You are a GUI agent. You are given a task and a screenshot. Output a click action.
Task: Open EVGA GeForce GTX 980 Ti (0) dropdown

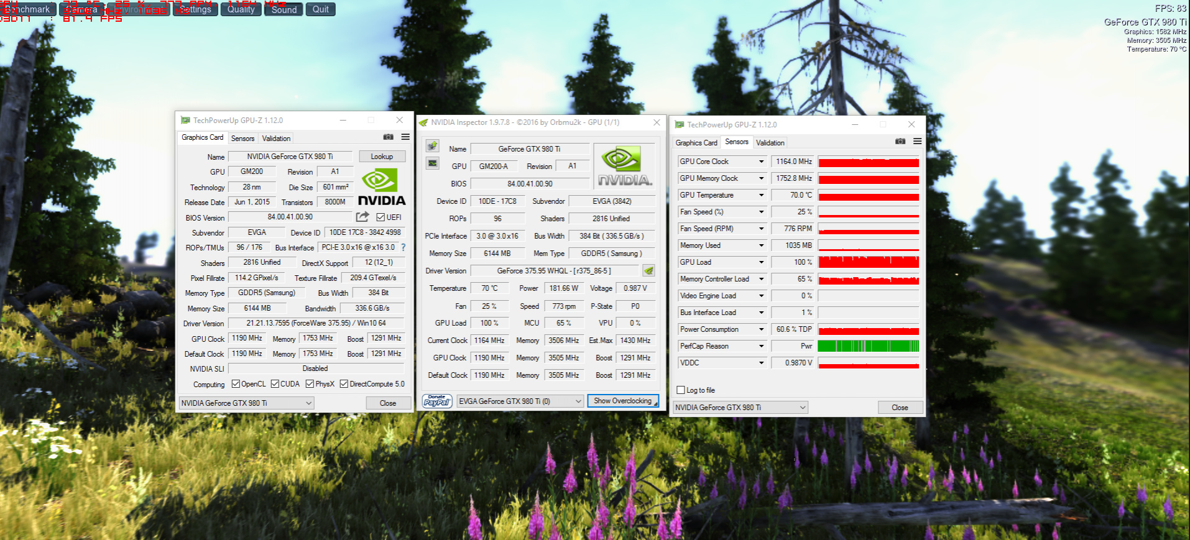pos(520,401)
